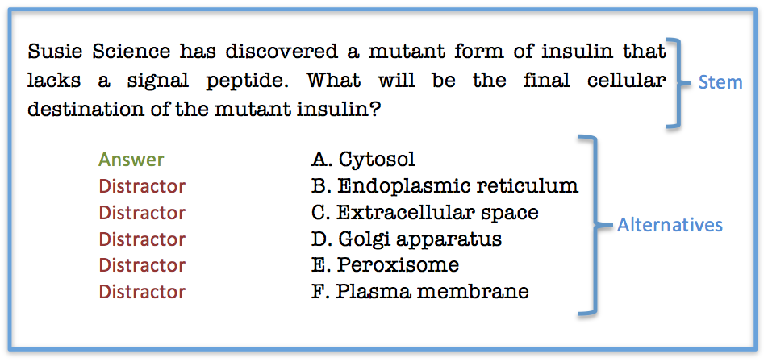Viewport: 768px width, 362px height.
Task: Click the Distractor label beside Extracellular space
Action: pyautogui.click(x=142, y=213)
